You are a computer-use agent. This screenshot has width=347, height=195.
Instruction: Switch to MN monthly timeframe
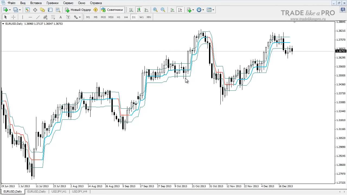pos(149,17)
